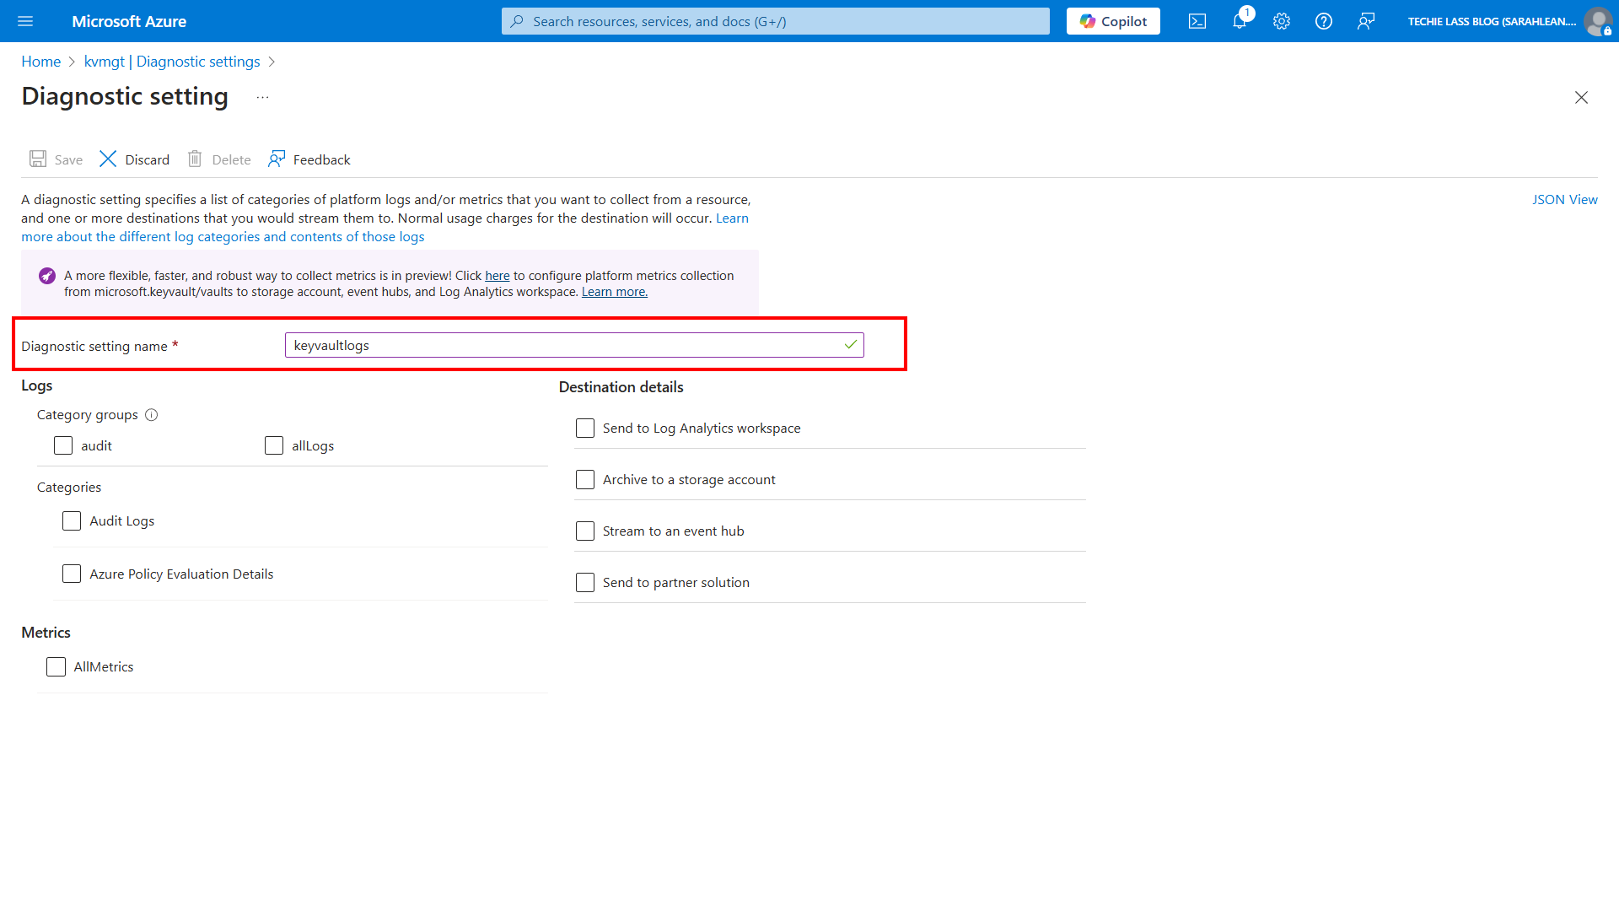
Task: Check Send to Log Analytics workspace
Action: (585, 428)
